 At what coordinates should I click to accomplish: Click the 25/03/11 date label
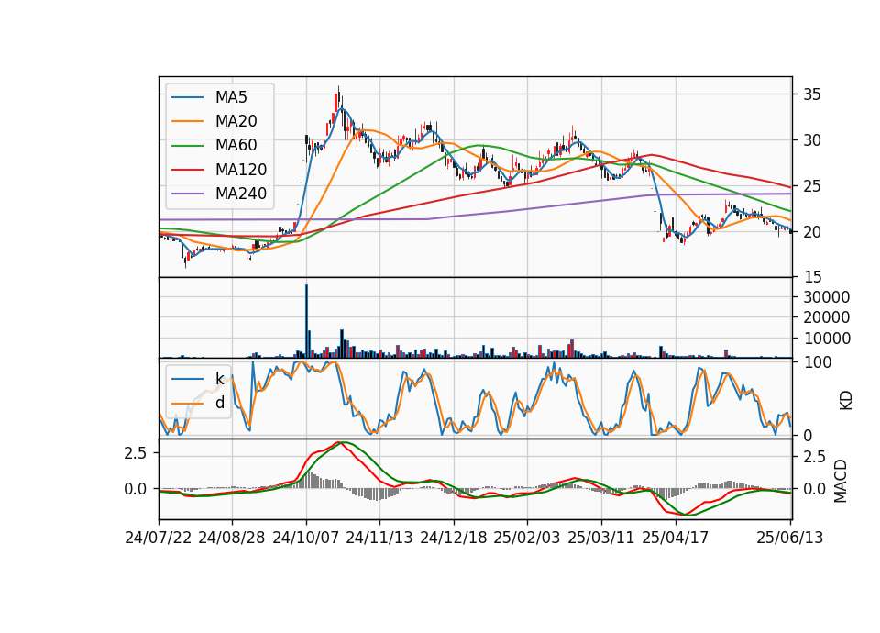click(x=601, y=539)
